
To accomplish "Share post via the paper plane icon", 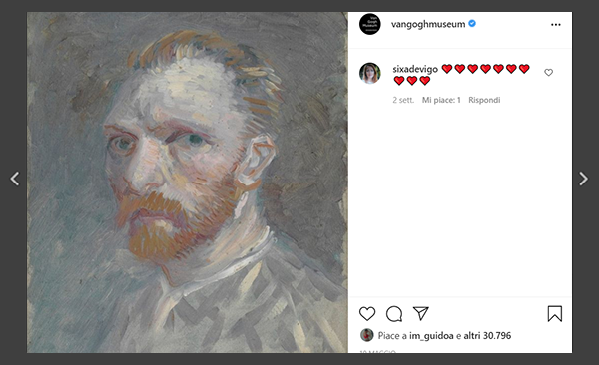I will click(421, 313).
